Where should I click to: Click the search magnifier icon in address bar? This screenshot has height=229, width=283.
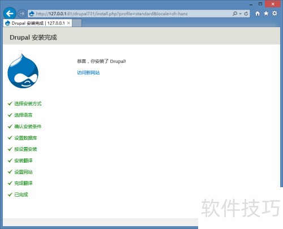pos(235,14)
